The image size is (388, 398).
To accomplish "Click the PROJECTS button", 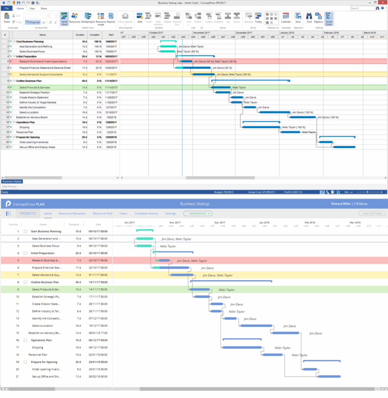I will (28, 214).
